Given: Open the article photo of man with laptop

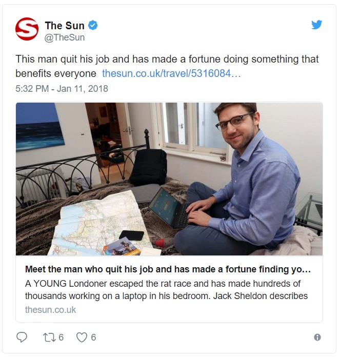Looking at the screenshot, I should coord(169,179).
